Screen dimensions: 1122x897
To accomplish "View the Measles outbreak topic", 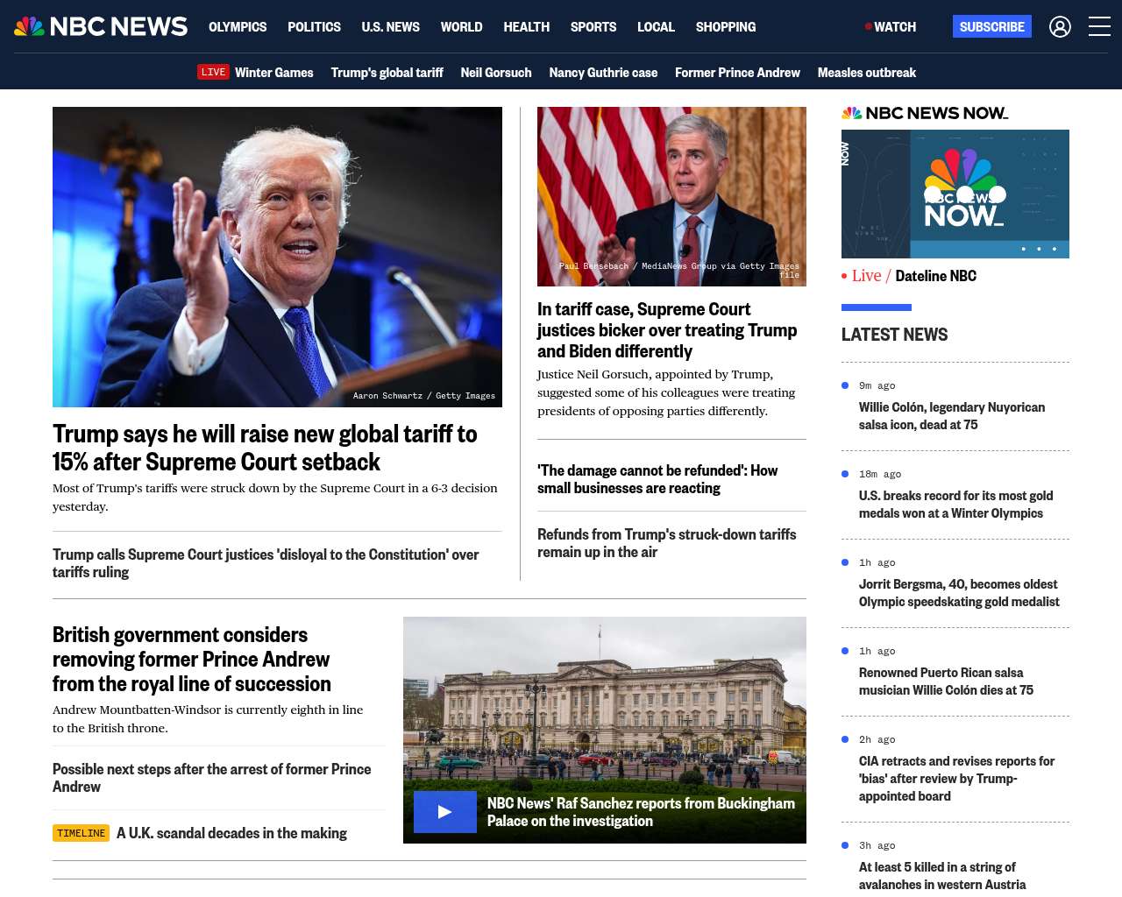I will pyautogui.click(x=867, y=73).
